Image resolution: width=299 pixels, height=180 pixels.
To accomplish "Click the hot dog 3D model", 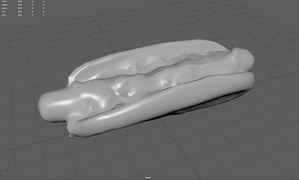I will [x=146, y=88].
